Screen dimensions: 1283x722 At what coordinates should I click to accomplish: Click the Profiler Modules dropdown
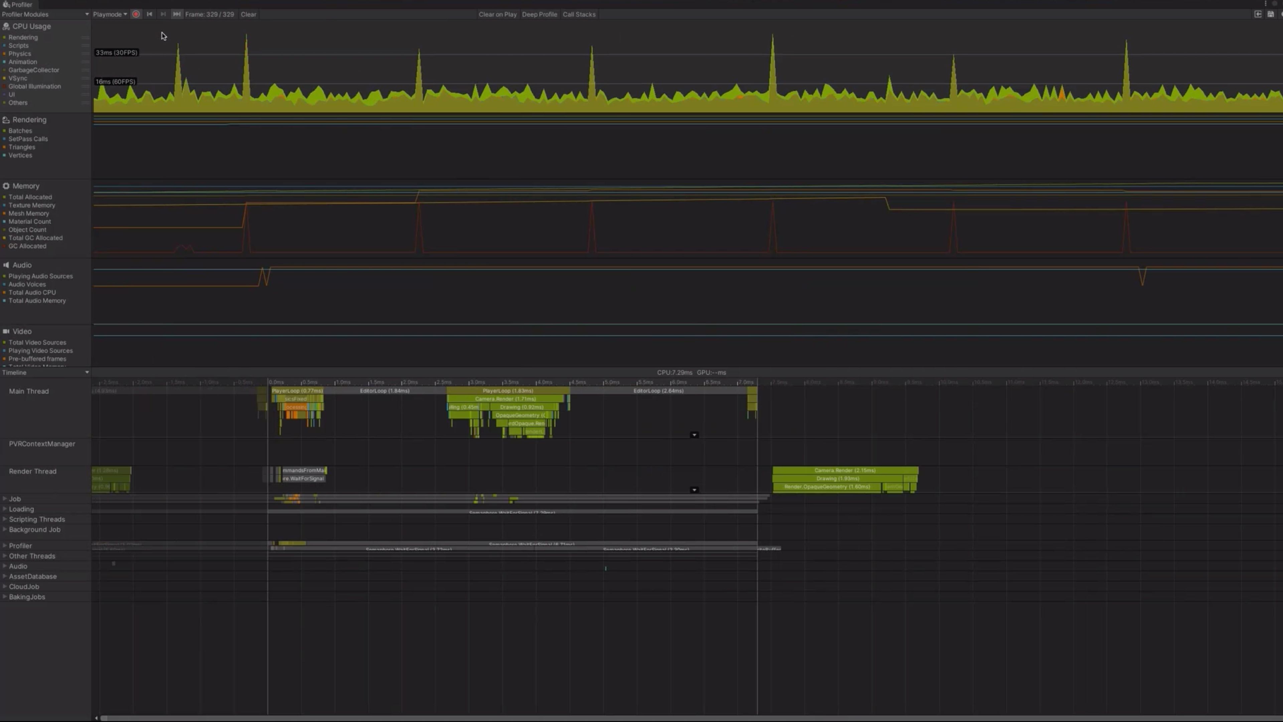click(44, 14)
